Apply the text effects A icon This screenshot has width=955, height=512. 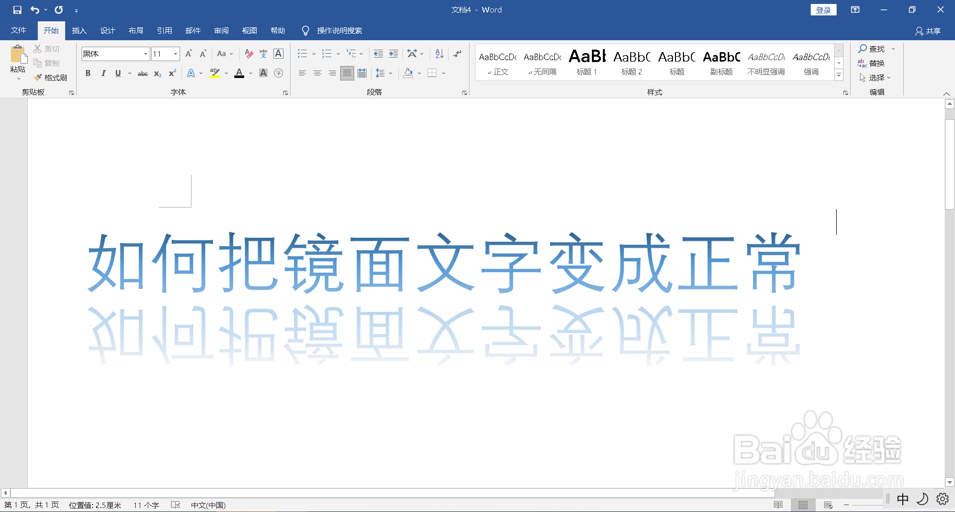[191, 73]
